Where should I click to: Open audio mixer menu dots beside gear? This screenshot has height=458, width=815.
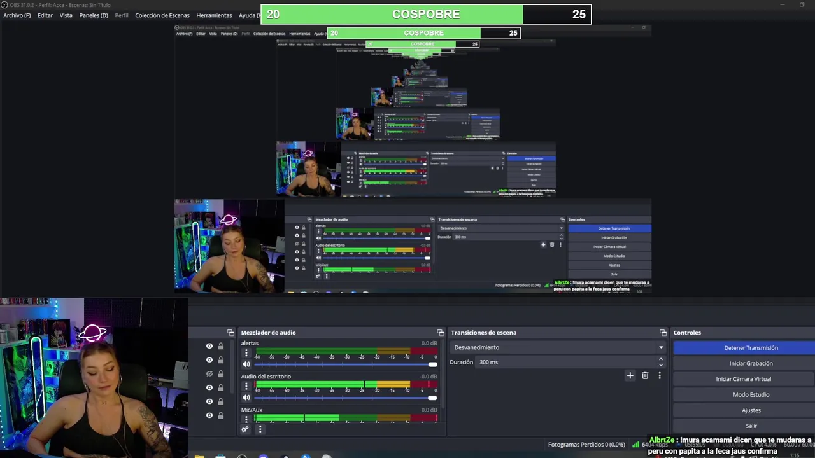(x=260, y=429)
